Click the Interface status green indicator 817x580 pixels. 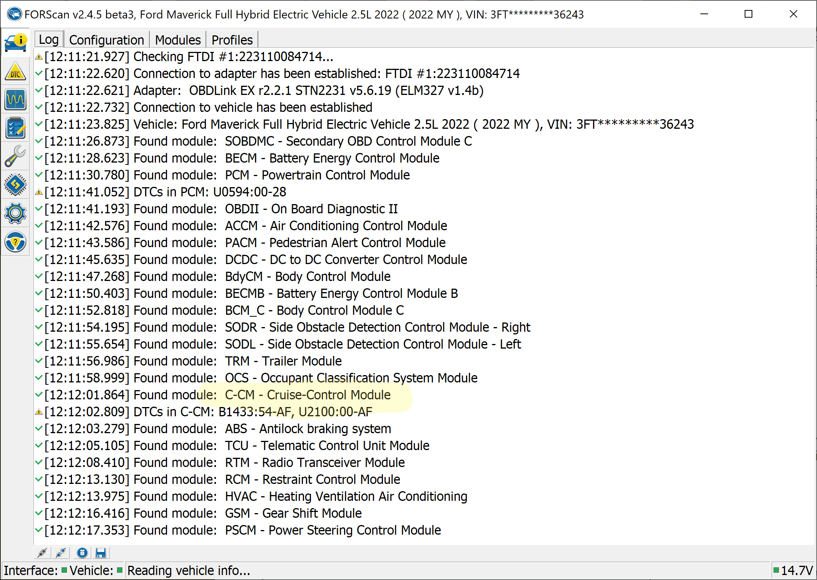(x=64, y=570)
